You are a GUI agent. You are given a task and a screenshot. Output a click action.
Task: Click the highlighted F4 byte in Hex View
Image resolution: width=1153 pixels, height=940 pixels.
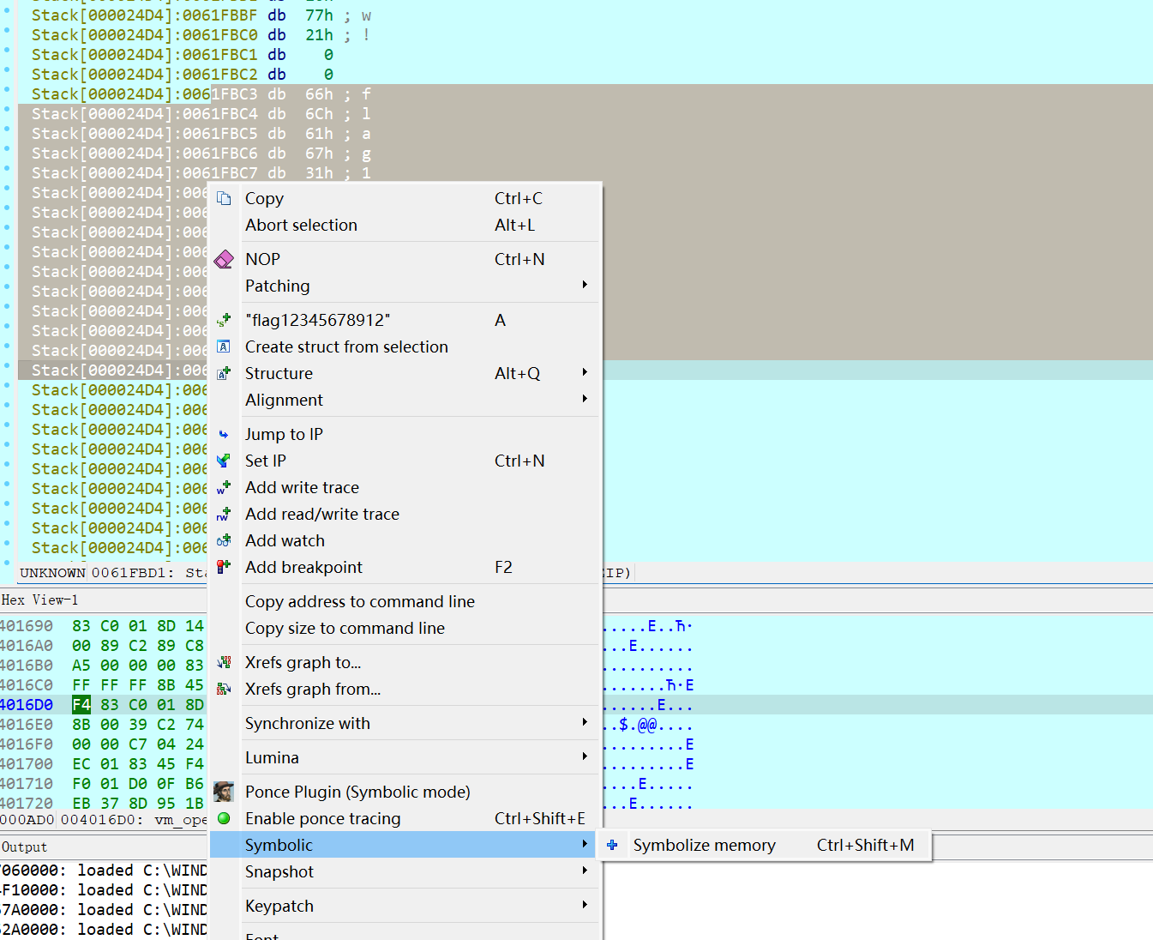(x=81, y=705)
